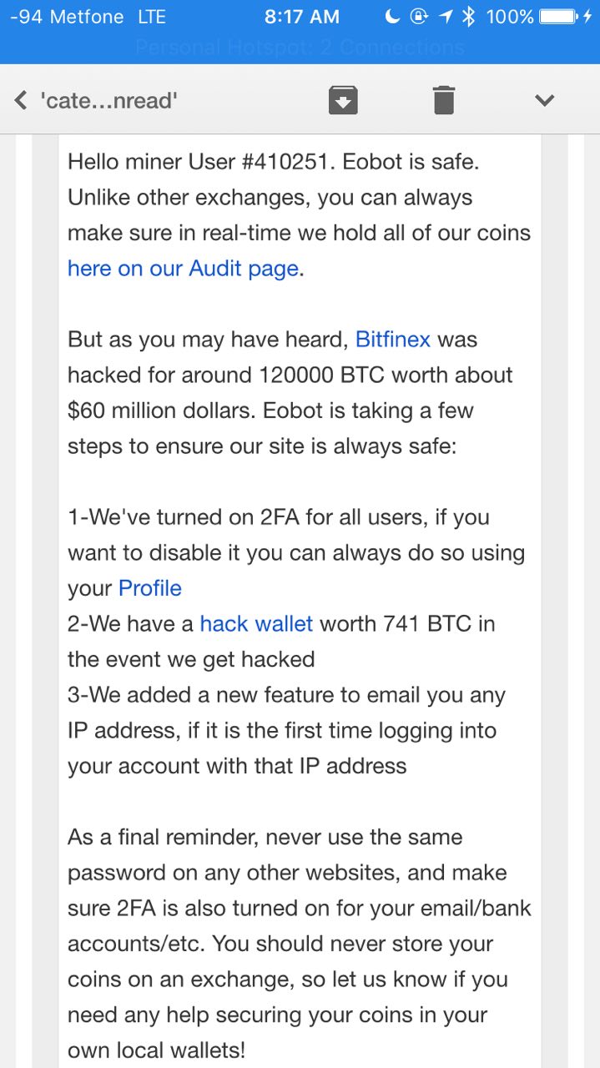The height and width of the screenshot is (1068, 600).
Task: Tap the rotation lock status icon
Action: 419,17
